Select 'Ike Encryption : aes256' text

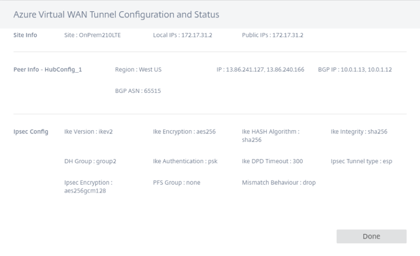pos(184,132)
